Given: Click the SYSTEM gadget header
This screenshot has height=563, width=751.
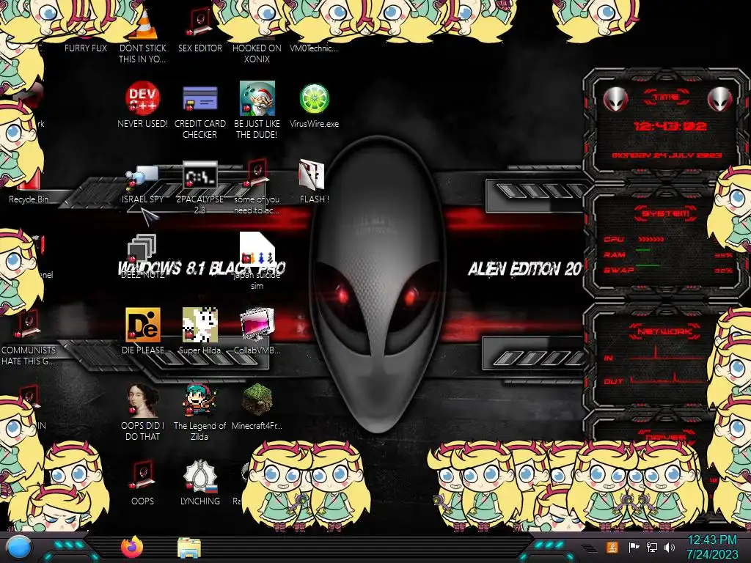Looking at the screenshot, I should [666, 213].
